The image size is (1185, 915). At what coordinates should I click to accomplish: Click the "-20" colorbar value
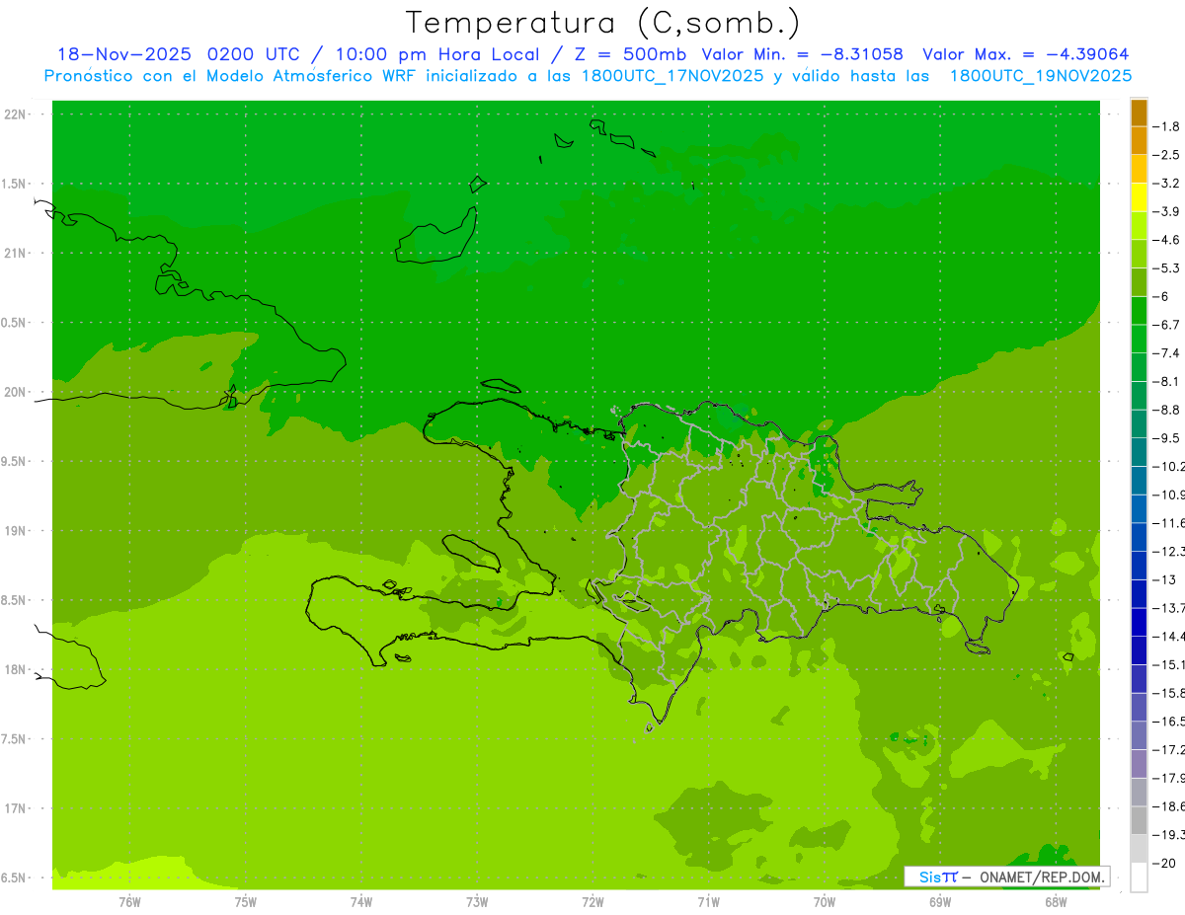tap(1164, 863)
